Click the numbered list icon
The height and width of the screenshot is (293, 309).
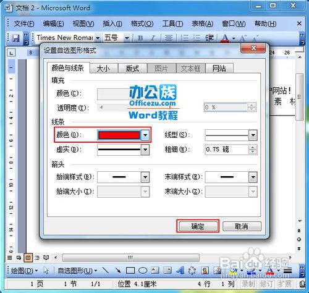(184, 38)
